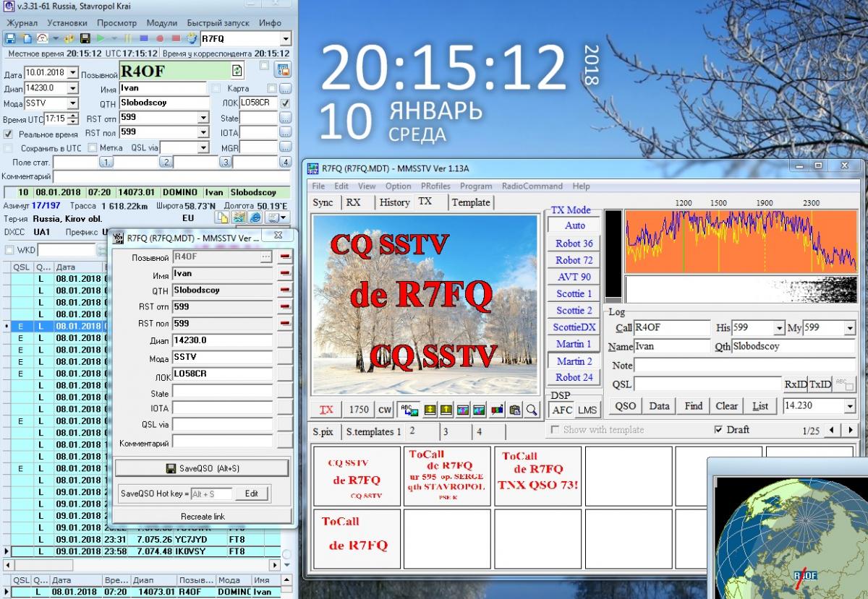Click the red minus icon beside Имя field

coord(285,274)
